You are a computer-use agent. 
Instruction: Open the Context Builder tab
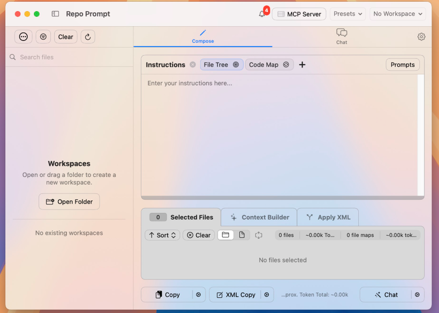pyautogui.click(x=259, y=217)
